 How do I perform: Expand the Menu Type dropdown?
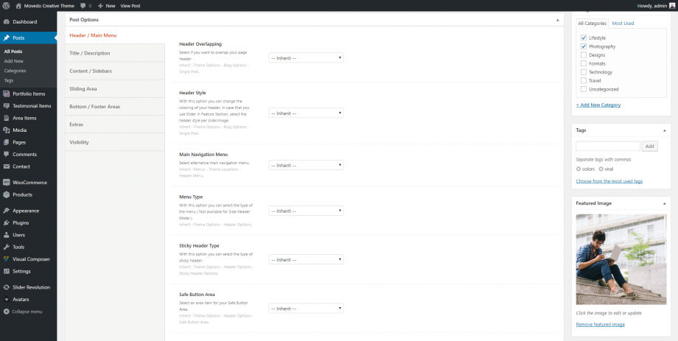click(x=306, y=211)
